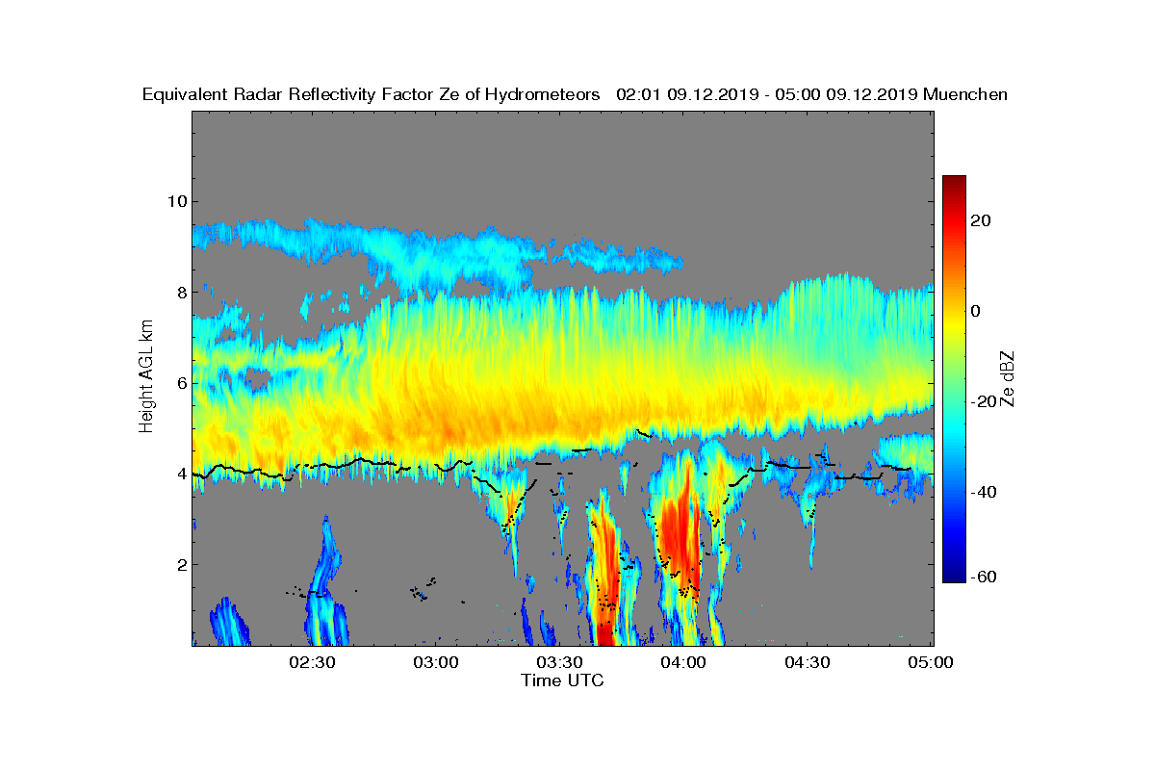The width and height of the screenshot is (1155, 770).
Task: Click the 'Time UTC' x-axis label
Action: coord(562,680)
